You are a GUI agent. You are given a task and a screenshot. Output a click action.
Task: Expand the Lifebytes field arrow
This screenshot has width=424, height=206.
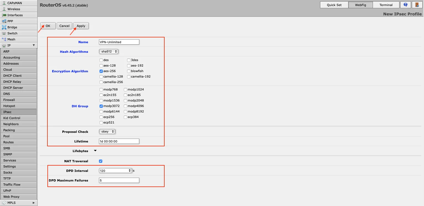[95, 151]
